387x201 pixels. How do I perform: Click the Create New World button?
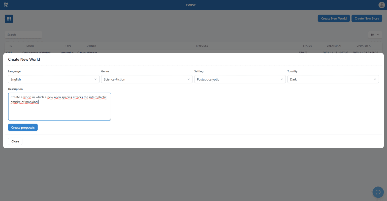coord(334,18)
